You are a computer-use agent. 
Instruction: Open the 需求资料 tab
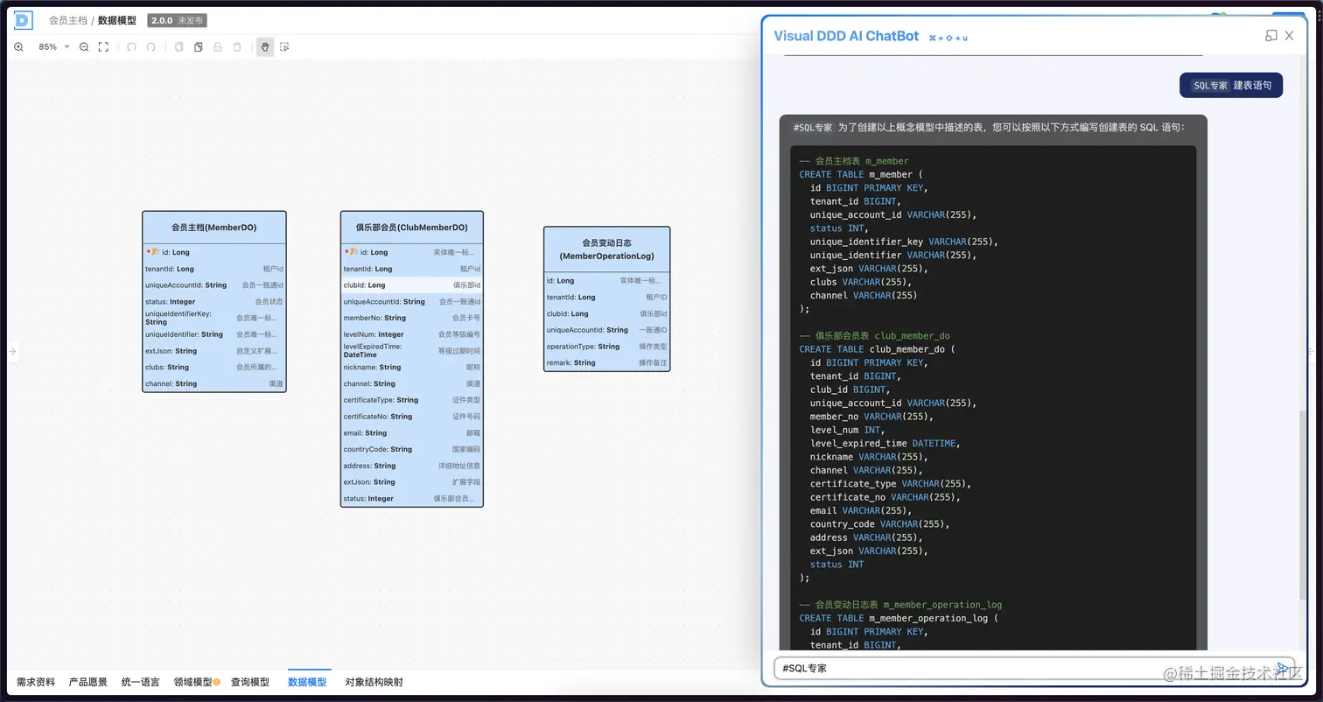point(36,682)
